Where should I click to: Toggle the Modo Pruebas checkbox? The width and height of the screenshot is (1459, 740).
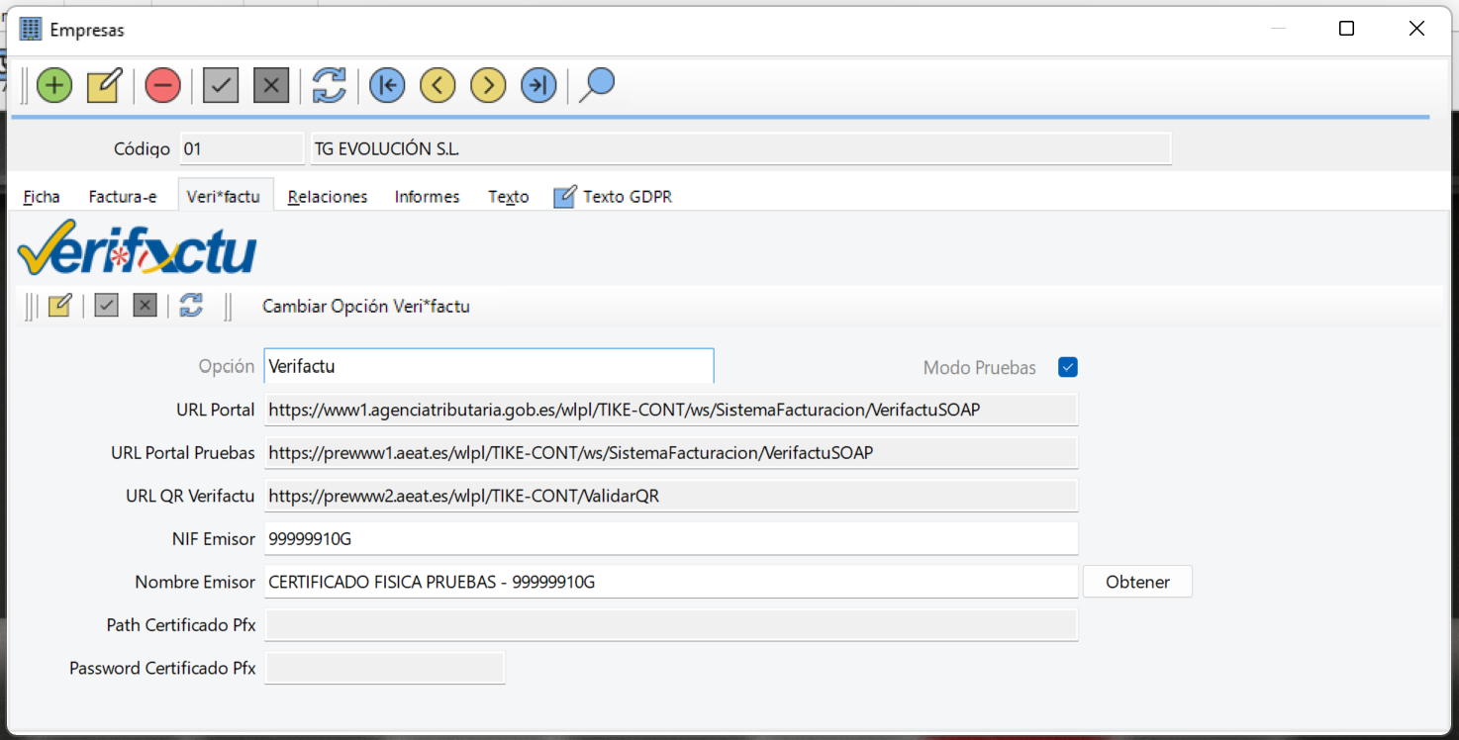pyautogui.click(x=1068, y=367)
